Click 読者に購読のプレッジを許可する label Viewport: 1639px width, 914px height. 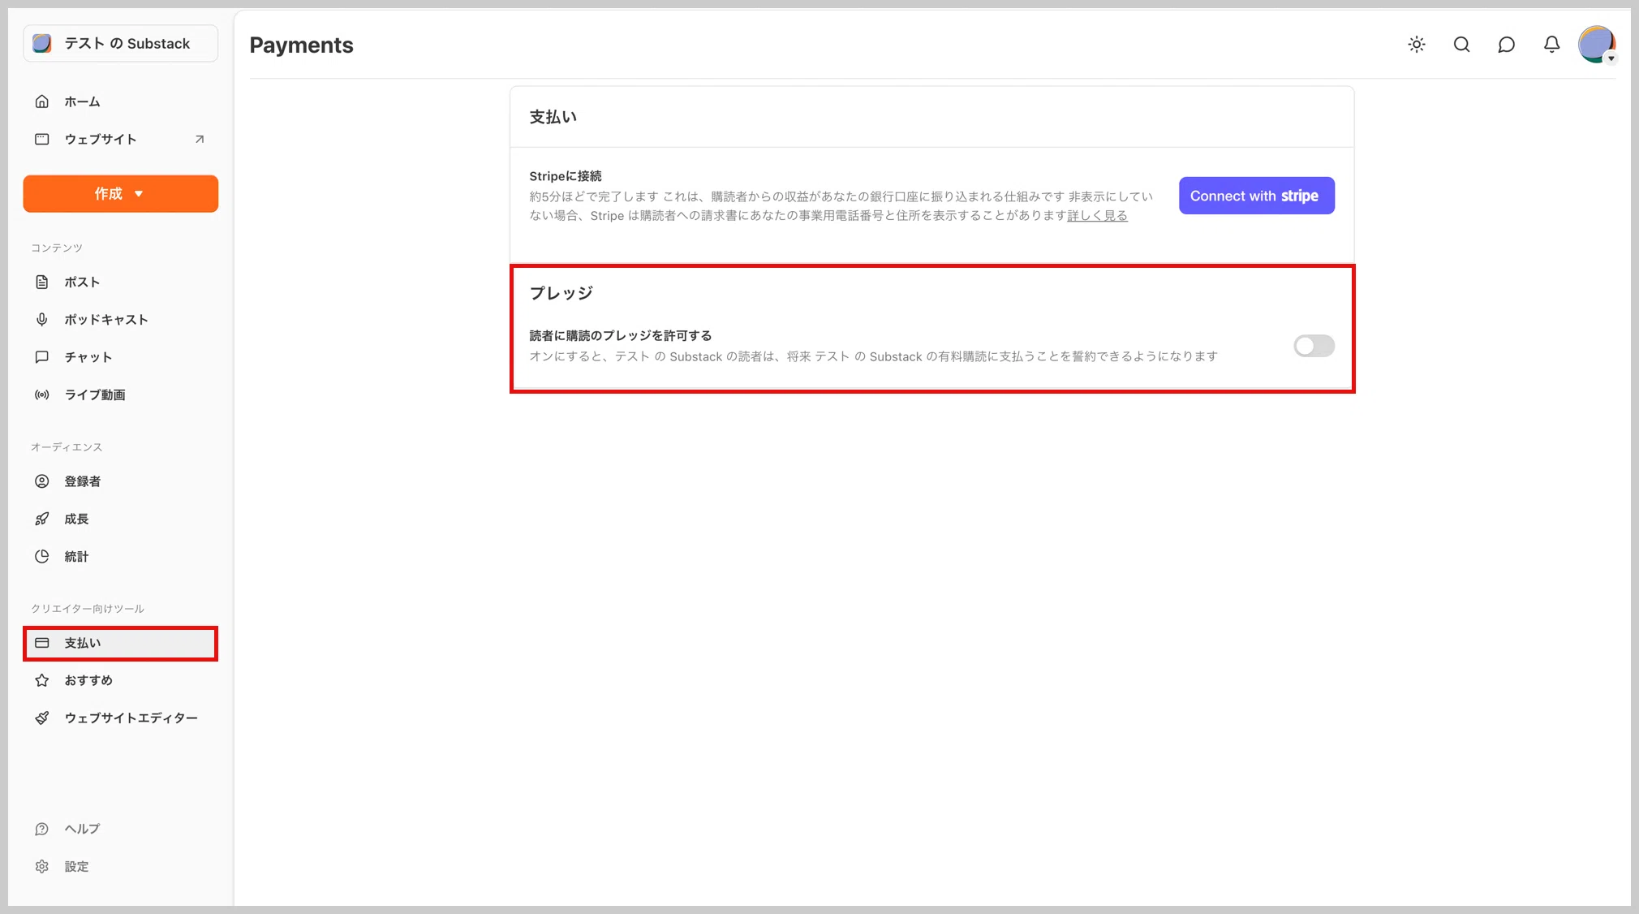point(621,335)
